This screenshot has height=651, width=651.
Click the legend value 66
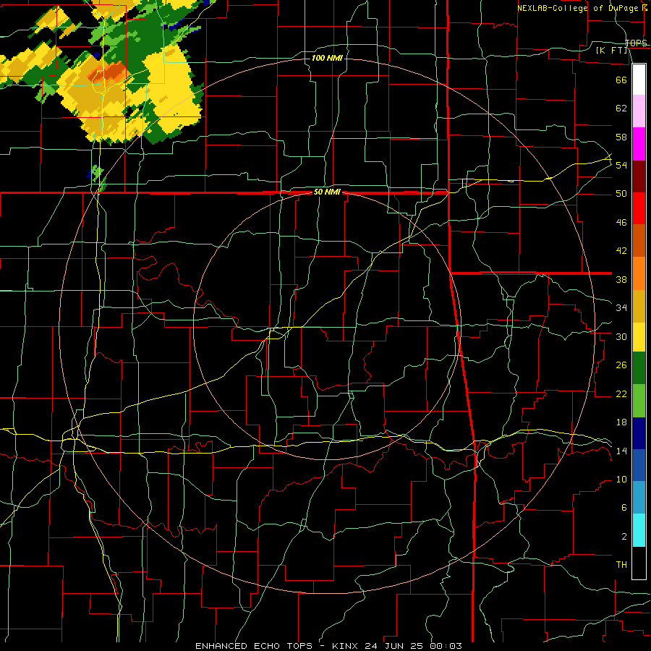[621, 80]
